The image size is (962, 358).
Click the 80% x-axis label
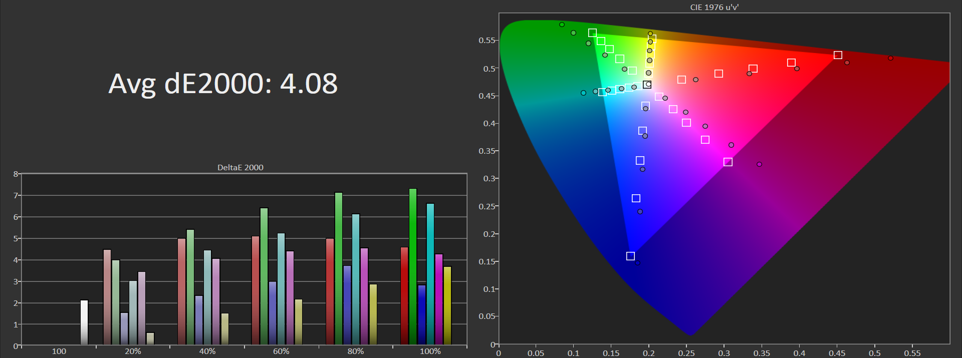click(356, 351)
